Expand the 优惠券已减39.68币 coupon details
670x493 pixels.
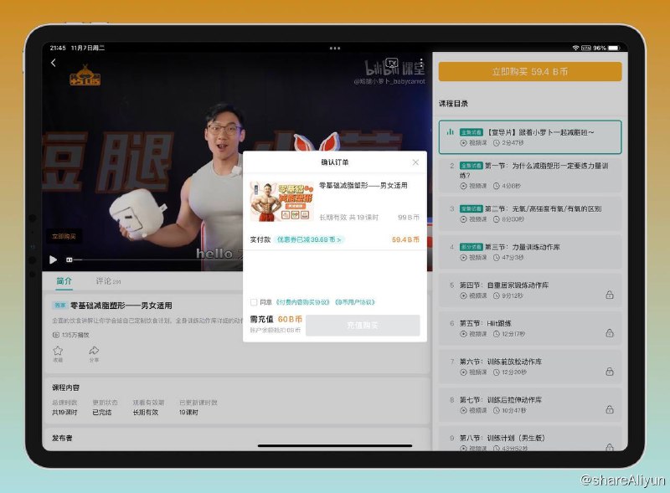310,240
